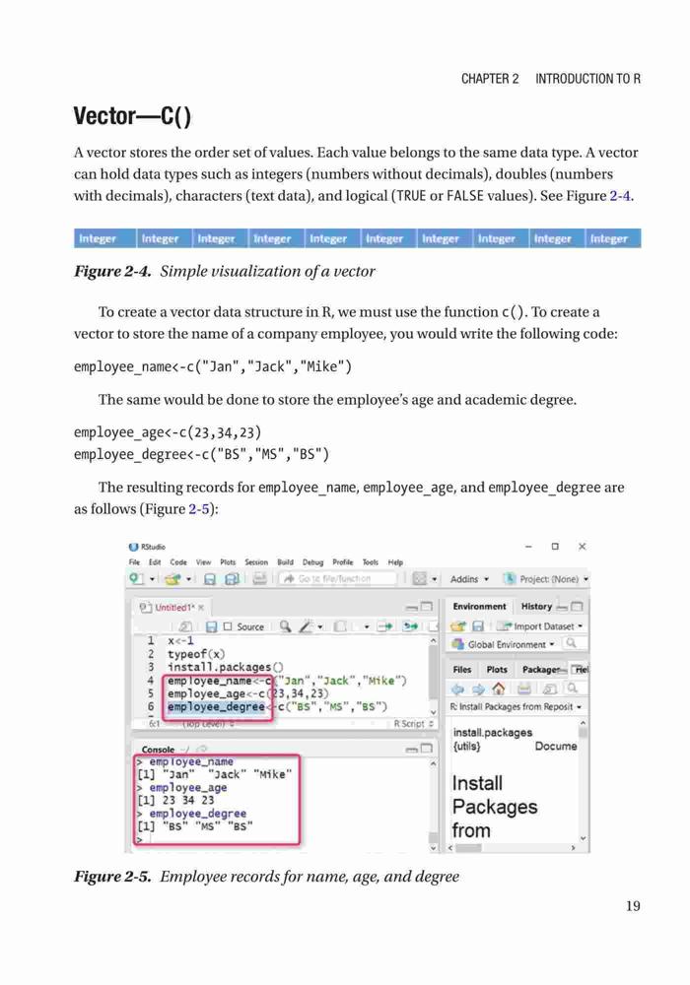Click the Help pane horizontal scrollbar

(x=513, y=848)
